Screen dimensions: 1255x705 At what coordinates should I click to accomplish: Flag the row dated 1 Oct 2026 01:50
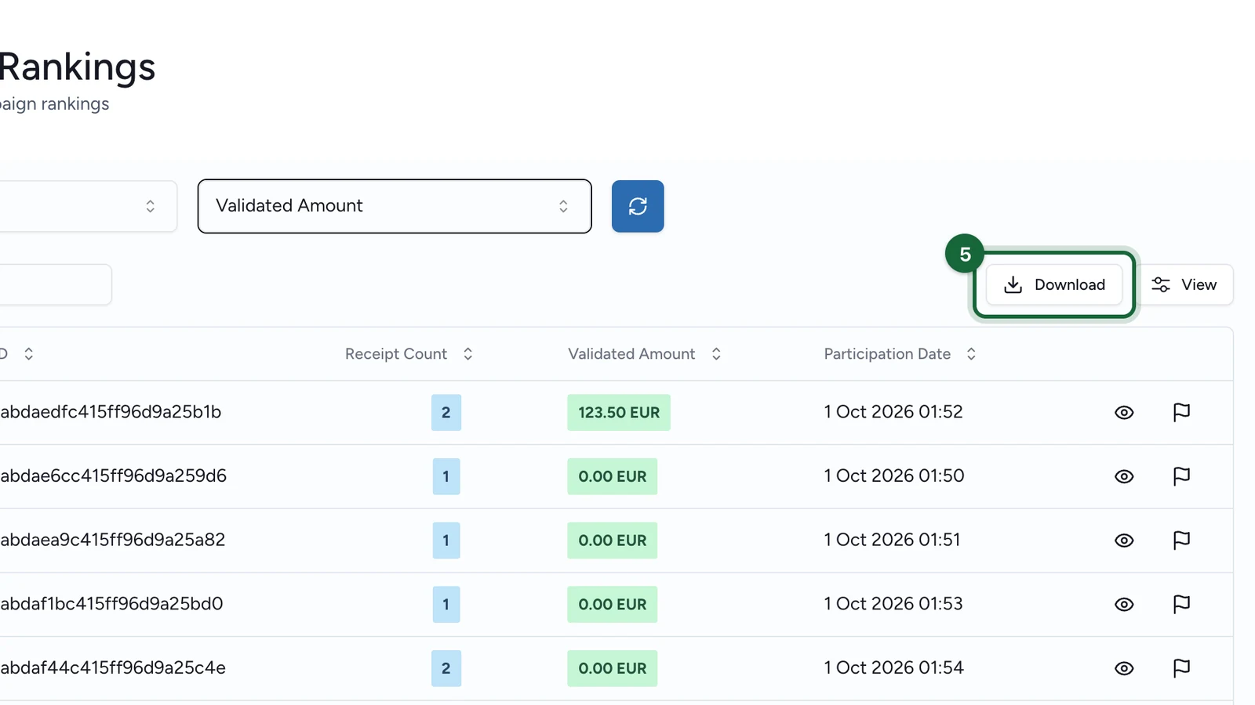pyautogui.click(x=1181, y=476)
